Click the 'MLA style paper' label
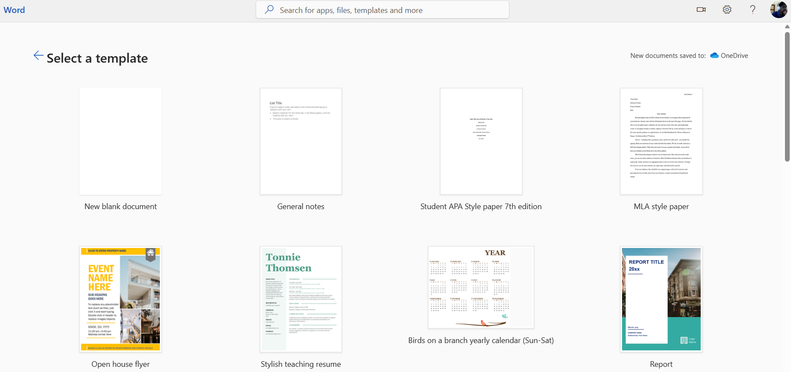Viewport: 791px width, 372px height. (661, 207)
